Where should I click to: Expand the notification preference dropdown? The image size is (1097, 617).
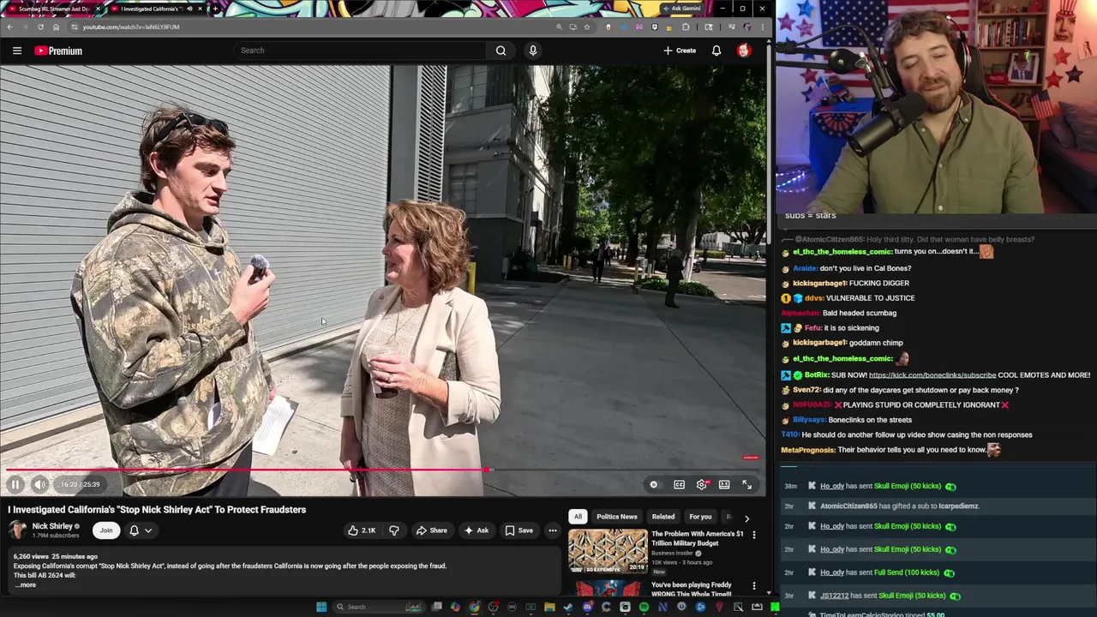[148, 530]
